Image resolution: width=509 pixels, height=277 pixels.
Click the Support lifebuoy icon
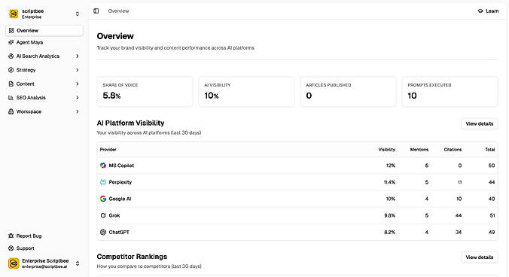pyautogui.click(x=11, y=248)
